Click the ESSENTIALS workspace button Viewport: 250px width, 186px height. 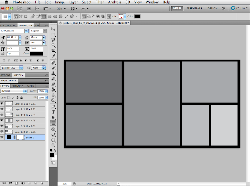[194, 8]
